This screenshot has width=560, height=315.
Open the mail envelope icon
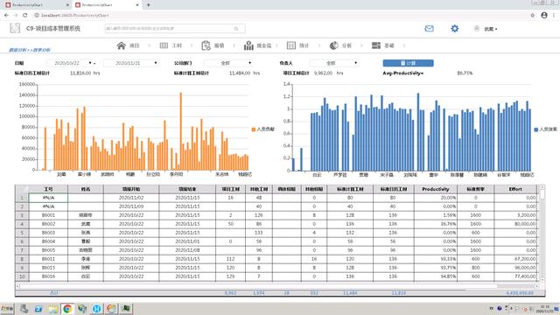coord(429,29)
